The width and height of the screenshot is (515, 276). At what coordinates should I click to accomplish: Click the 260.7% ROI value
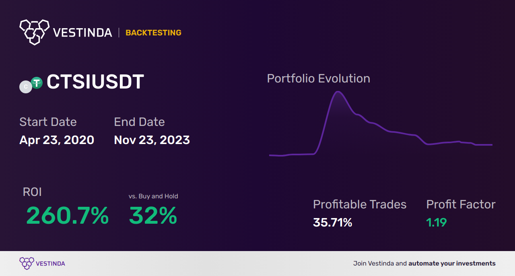click(x=67, y=216)
